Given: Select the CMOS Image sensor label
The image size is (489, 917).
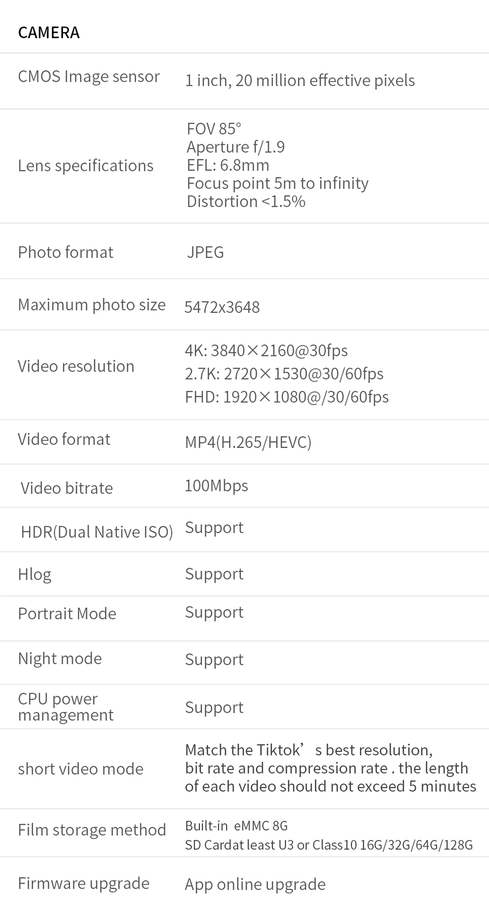Looking at the screenshot, I should [89, 77].
